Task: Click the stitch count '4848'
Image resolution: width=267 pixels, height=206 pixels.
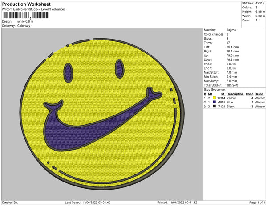Action: [222, 102]
